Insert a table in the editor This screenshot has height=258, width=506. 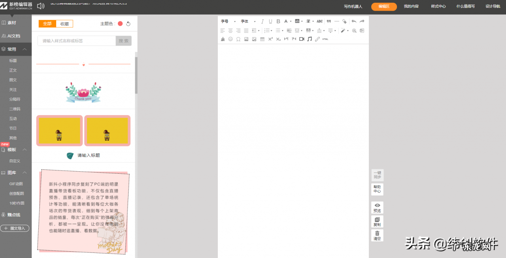pos(262,39)
